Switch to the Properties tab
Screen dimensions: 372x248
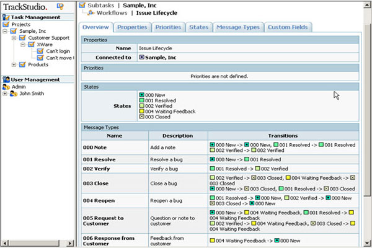[132, 27]
